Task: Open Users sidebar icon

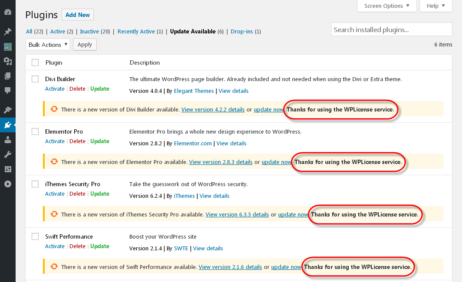Action: (8, 140)
